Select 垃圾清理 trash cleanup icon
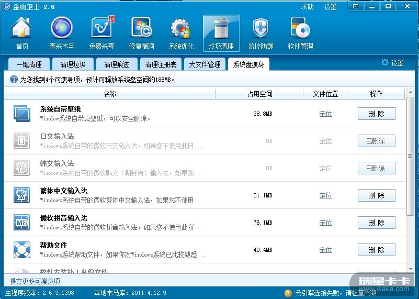This screenshot has height=299, width=419. click(221, 33)
